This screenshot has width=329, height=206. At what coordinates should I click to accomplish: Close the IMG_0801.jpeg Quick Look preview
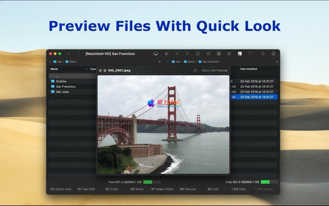tap(100, 70)
